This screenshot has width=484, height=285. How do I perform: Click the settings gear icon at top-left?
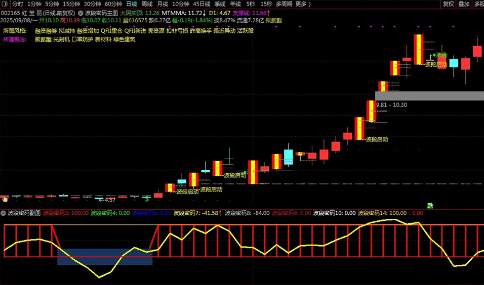point(5,4)
